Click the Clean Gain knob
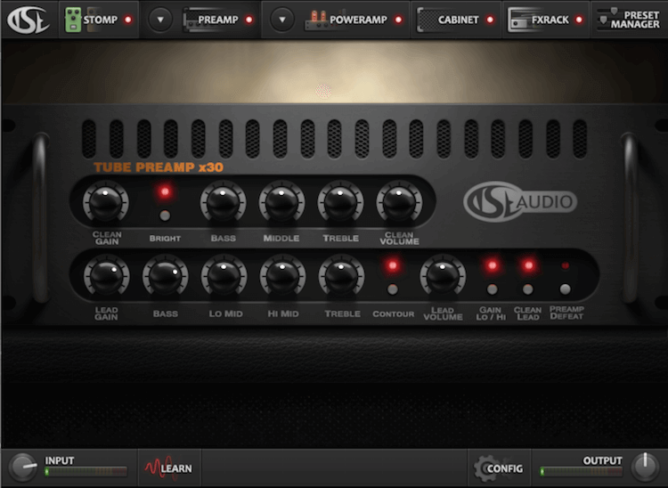The height and width of the screenshot is (488, 668). coord(106,202)
